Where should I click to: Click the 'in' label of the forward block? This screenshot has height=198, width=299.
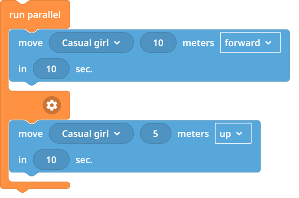23,69
